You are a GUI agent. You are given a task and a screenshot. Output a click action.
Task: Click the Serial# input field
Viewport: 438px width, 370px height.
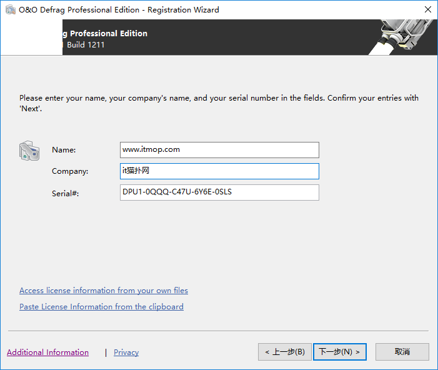(x=219, y=192)
